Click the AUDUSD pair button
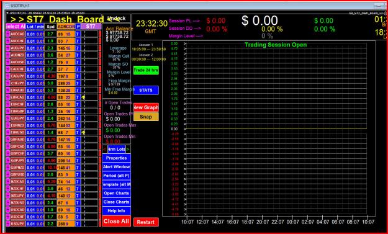The height and width of the screenshot is (234, 388). (17, 62)
